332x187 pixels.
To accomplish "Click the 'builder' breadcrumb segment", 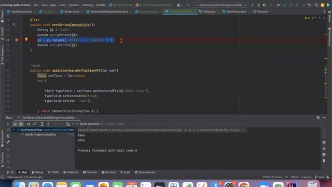I will pos(101,5).
